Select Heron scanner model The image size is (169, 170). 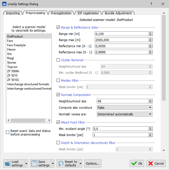click(29, 50)
